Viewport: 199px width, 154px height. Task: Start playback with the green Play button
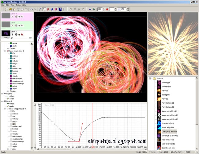point(94,9)
